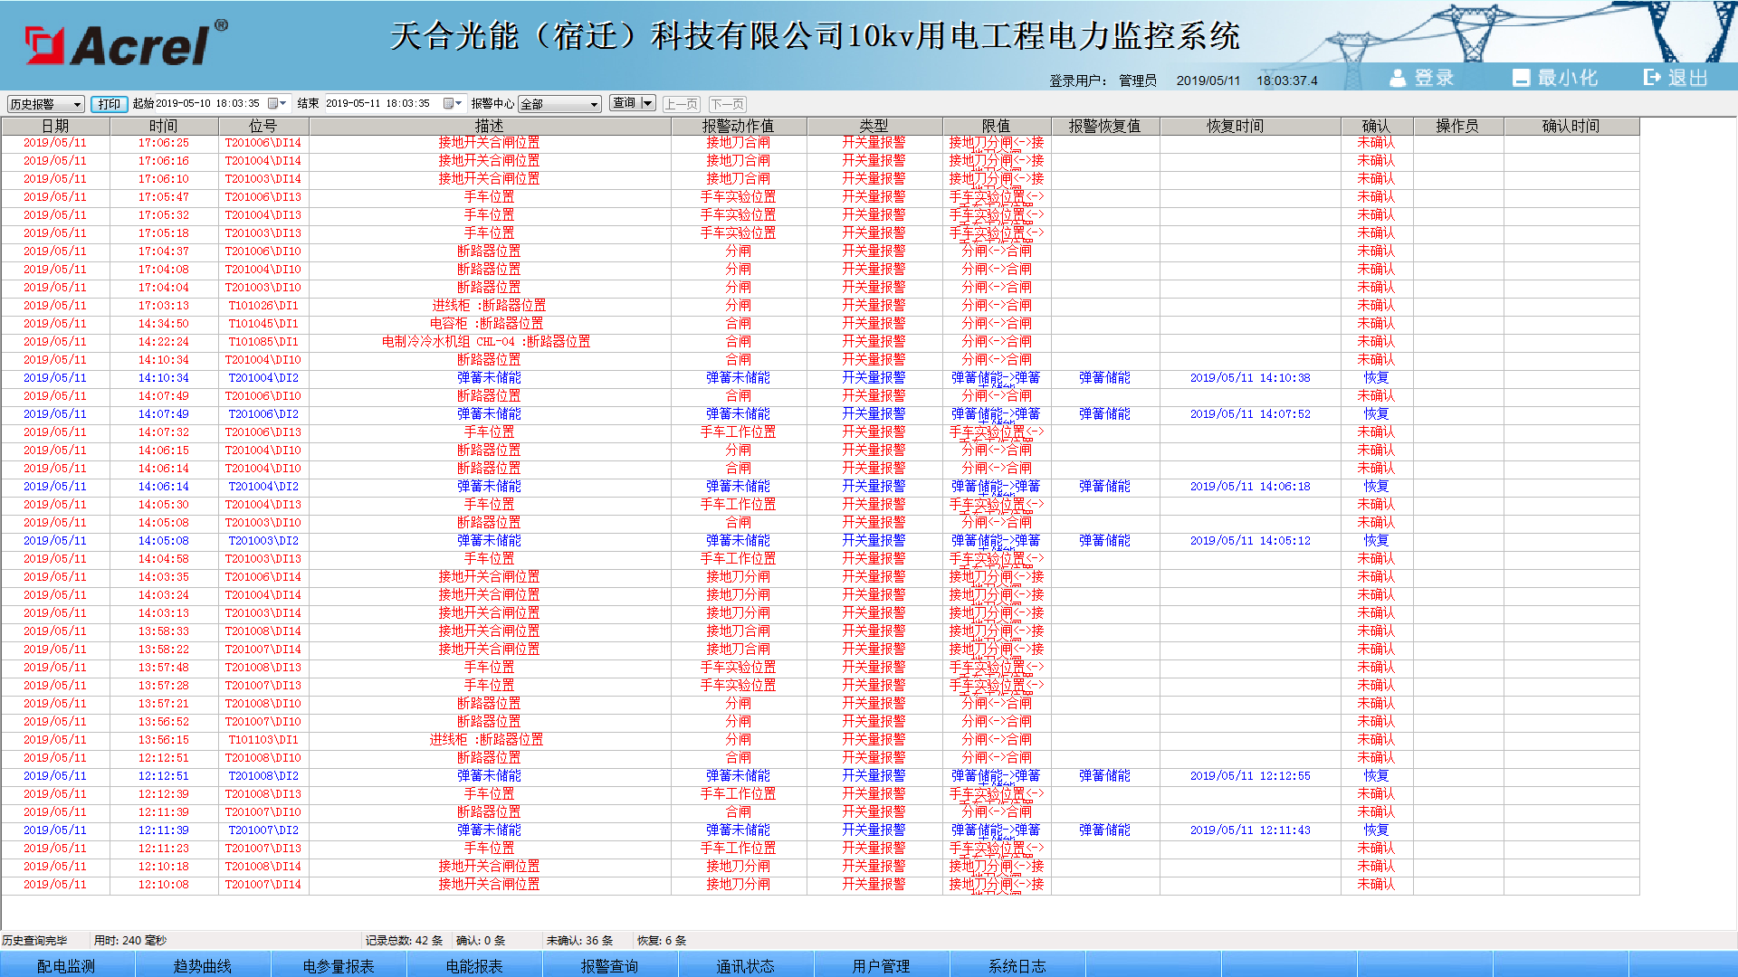Expand the 查询 button dropdown arrow
The image size is (1738, 977).
coord(647,103)
